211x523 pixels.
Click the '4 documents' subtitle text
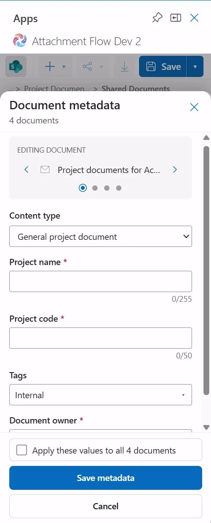34,120
